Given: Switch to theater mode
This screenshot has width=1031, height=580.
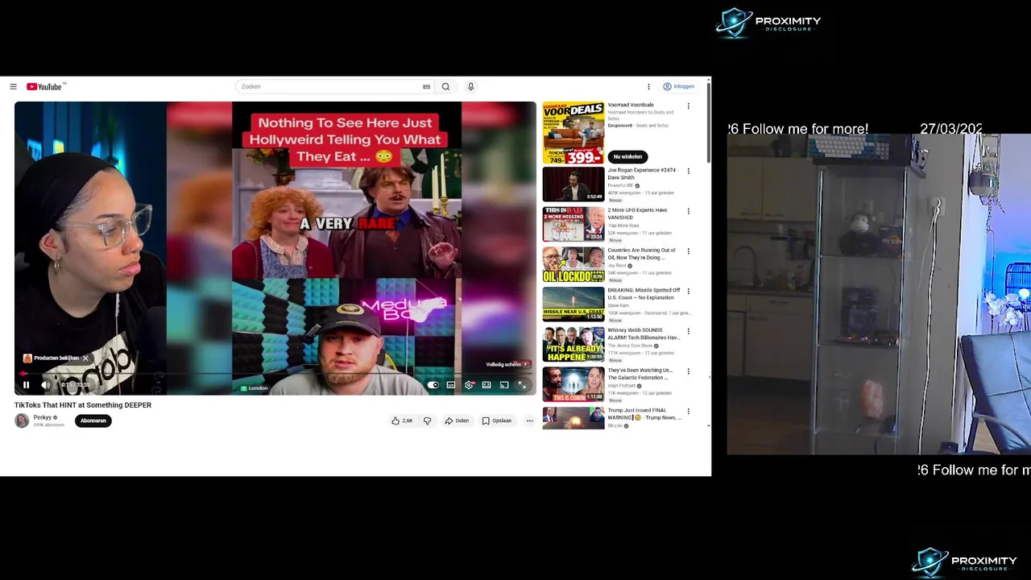Looking at the screenshot, I should point(487,385).
